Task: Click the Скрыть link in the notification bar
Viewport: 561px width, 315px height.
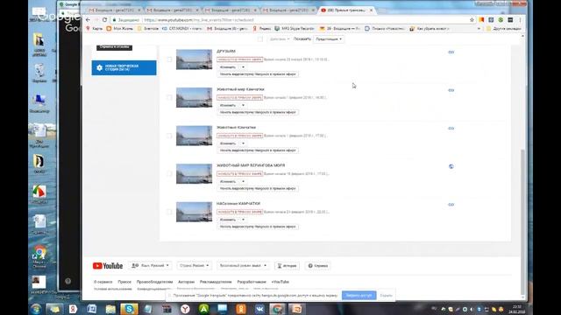Action: (x=386, y=296)
